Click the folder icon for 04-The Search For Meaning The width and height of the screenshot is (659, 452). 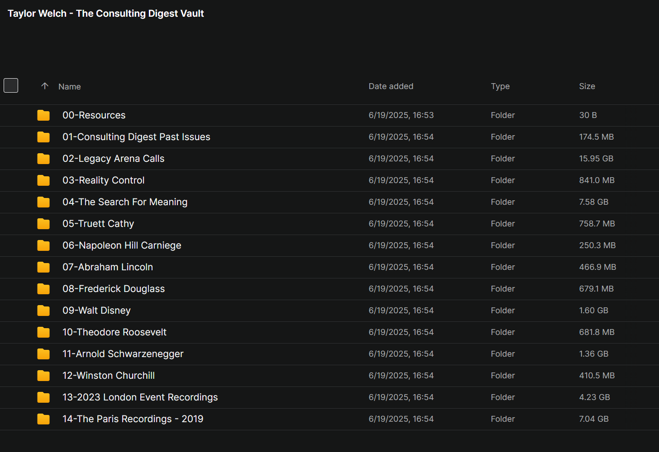(x=43, y=202)
